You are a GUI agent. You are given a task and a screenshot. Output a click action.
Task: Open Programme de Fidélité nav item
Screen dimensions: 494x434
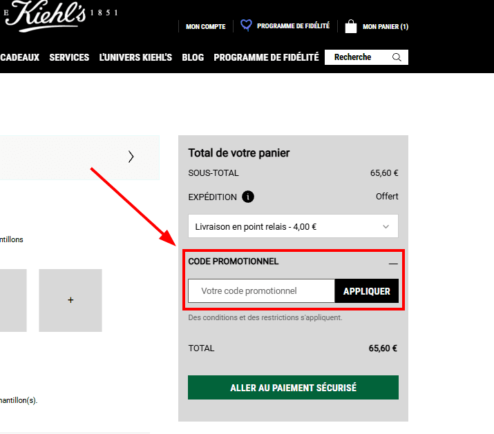coord(266,57)
